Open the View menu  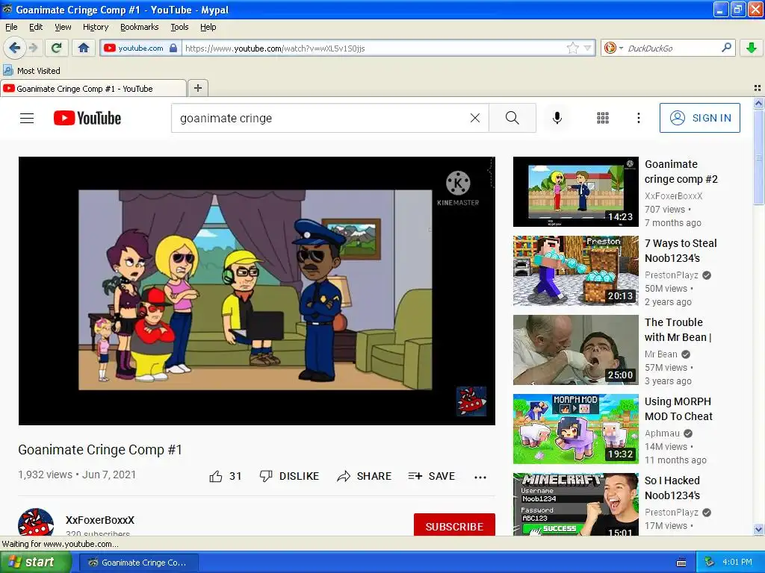[63, 27]
